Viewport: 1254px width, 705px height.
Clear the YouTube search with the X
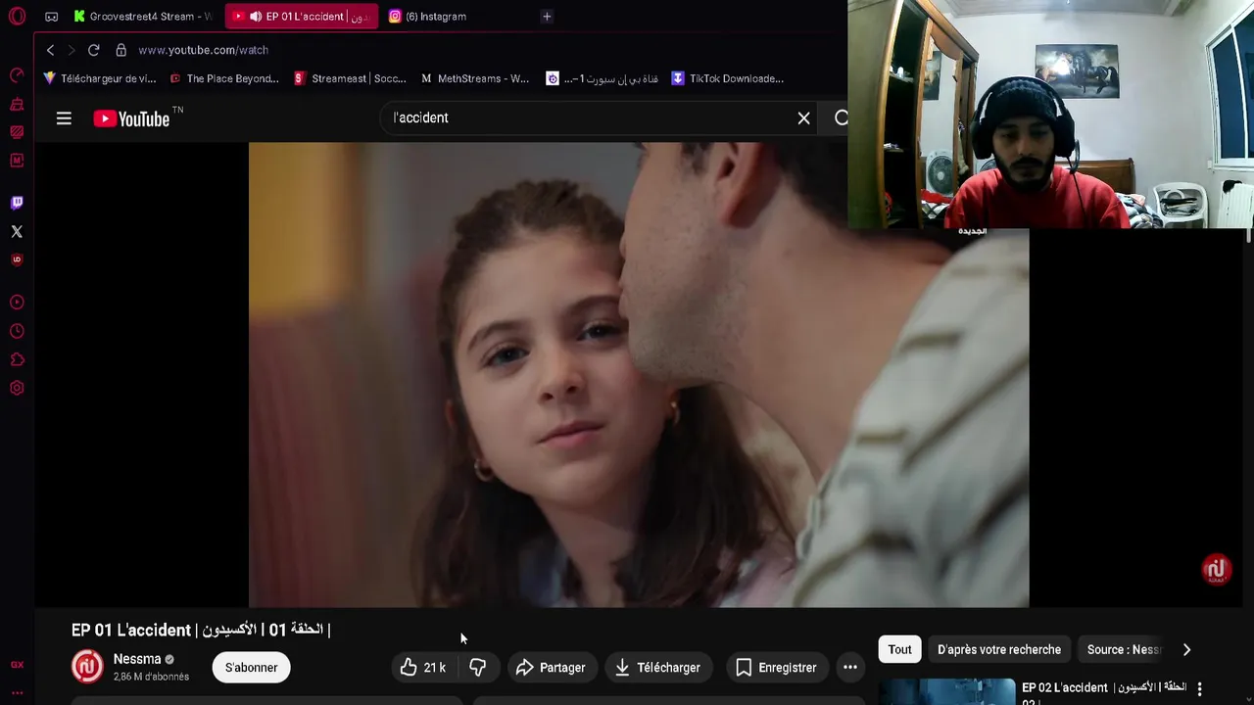[x=803, y=118]
